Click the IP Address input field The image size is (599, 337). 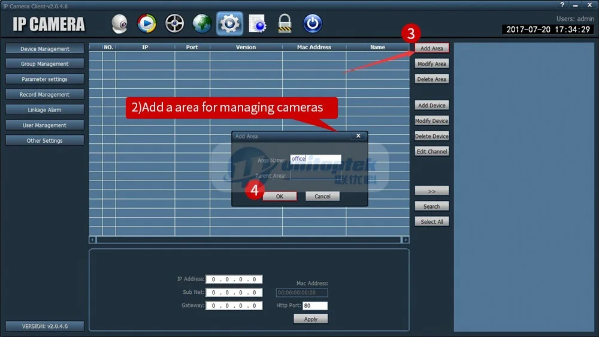point(234,279)
